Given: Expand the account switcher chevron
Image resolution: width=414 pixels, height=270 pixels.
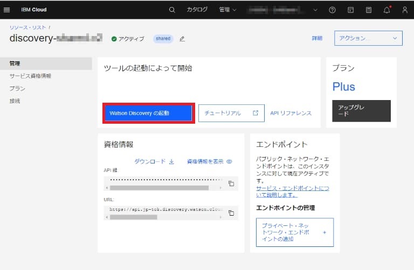Looking at the screenshot, I should tap(315, 10).
